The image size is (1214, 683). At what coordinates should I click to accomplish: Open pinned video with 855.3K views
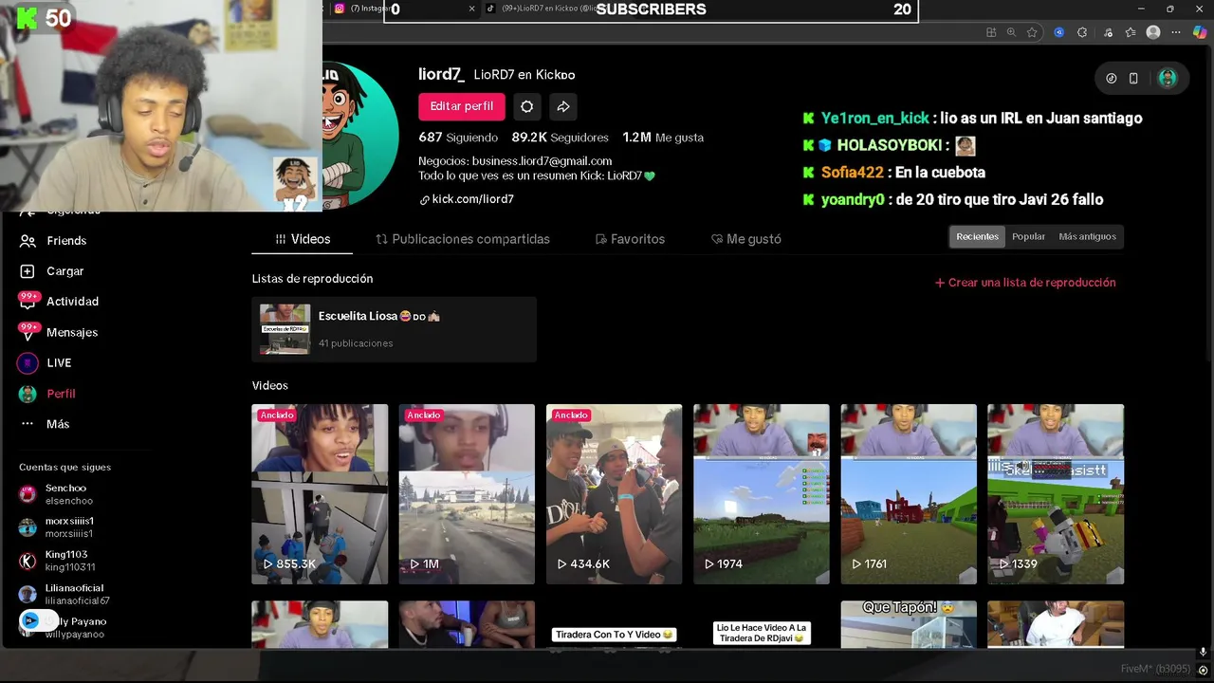(x=320, y=494)
